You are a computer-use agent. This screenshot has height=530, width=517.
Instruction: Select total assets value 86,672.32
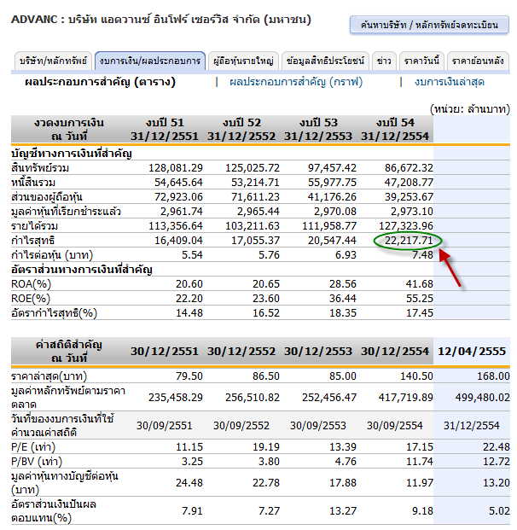409,168
